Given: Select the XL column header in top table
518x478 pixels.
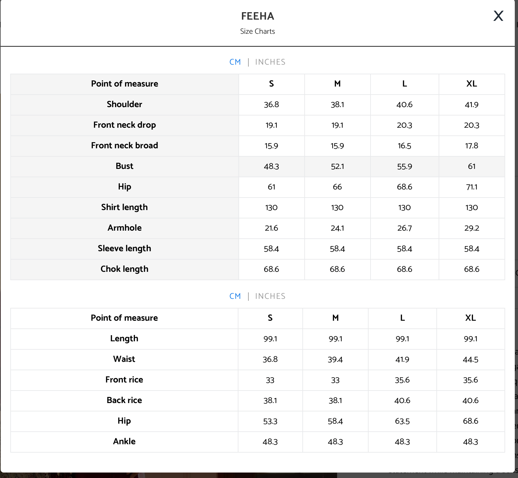Looking at the screenshot, I should click(471, 84).
